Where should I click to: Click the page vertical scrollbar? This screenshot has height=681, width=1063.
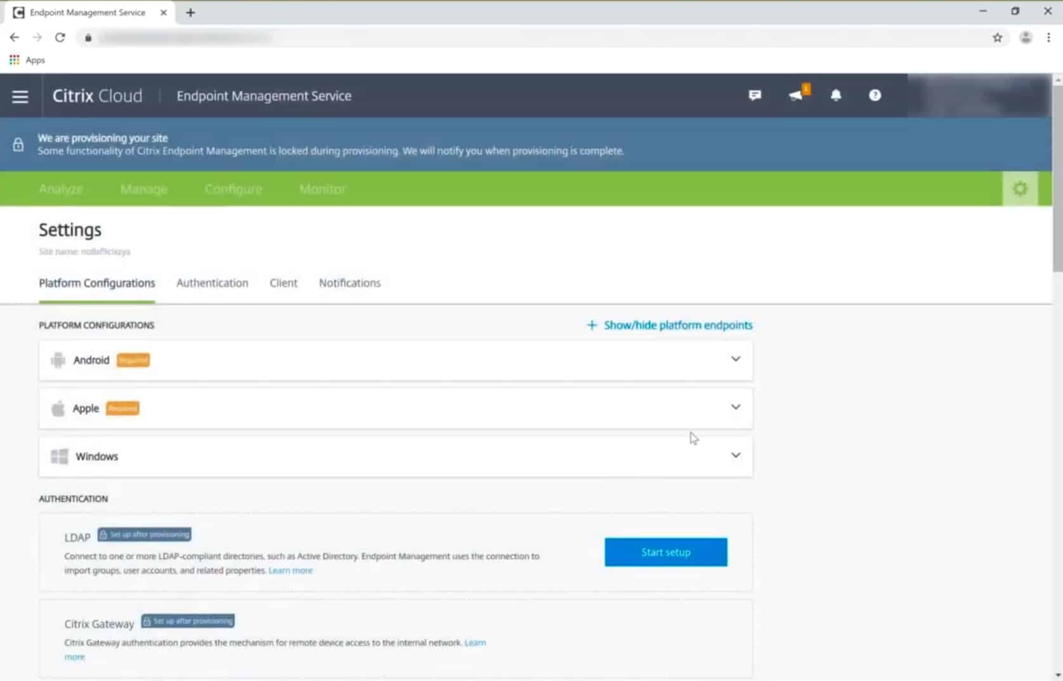coord(1057,178)
